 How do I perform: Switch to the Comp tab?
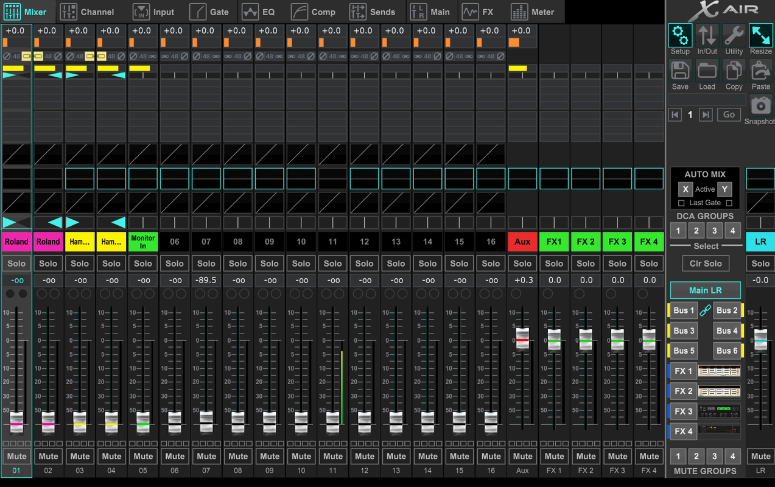click(314, 12)
